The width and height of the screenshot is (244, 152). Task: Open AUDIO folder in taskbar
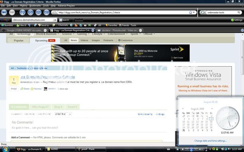tap(61, 149)
